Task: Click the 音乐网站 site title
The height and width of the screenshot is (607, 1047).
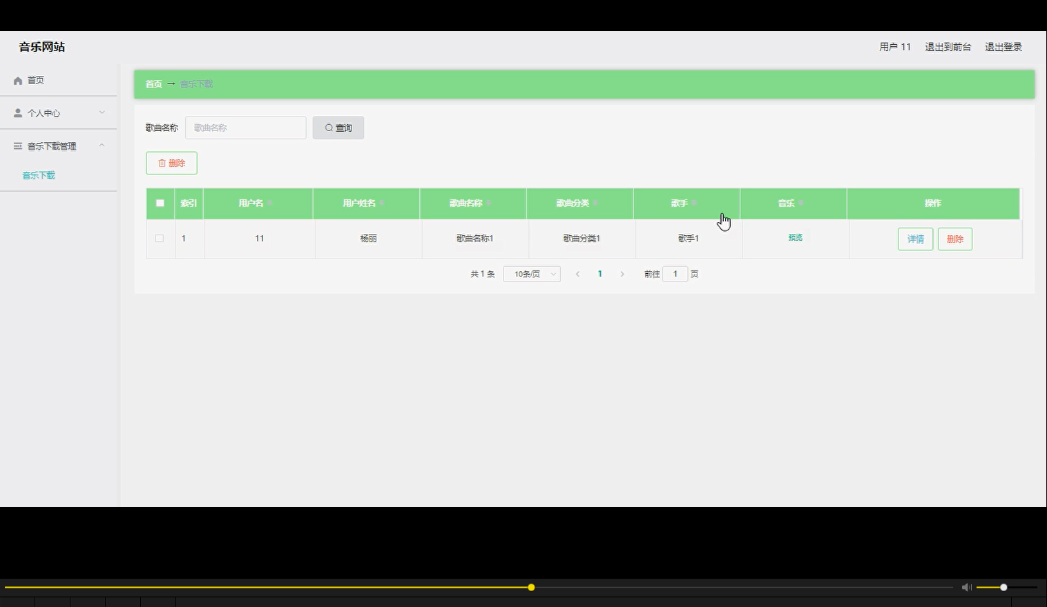Action: tap(42, 47)
